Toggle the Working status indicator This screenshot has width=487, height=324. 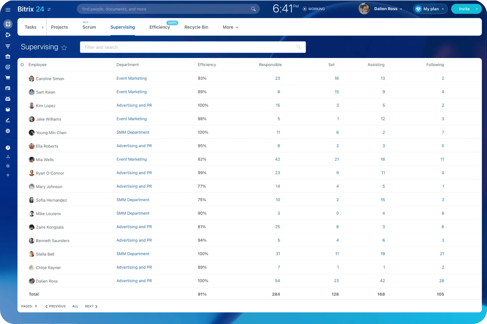click(x=314, y=9)
